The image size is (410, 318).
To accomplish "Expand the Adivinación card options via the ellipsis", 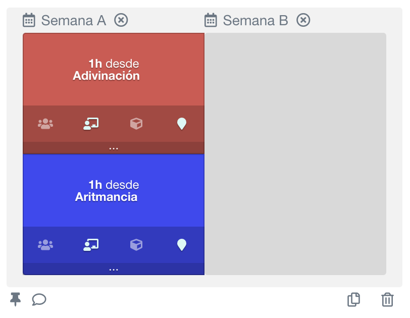I will 113,147.
